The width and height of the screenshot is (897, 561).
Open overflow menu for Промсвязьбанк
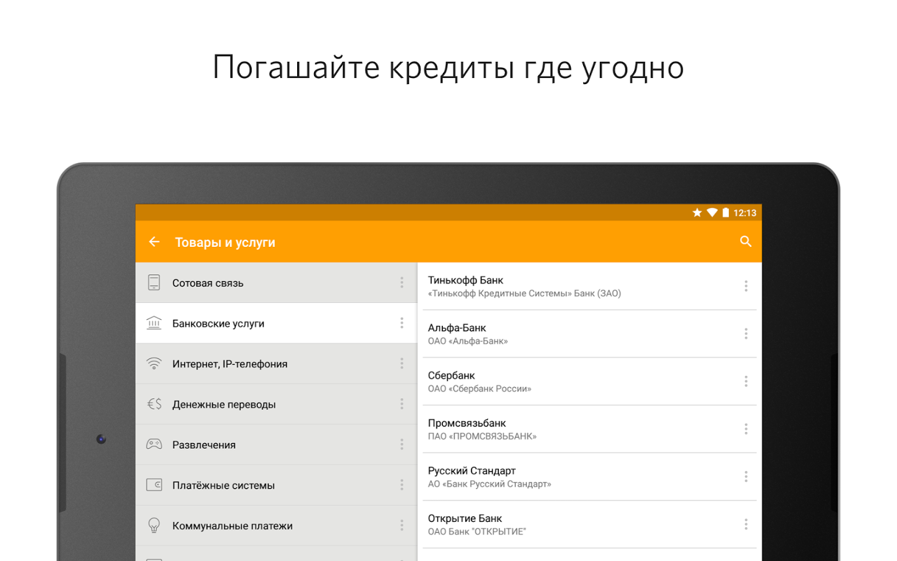[746, 429]
